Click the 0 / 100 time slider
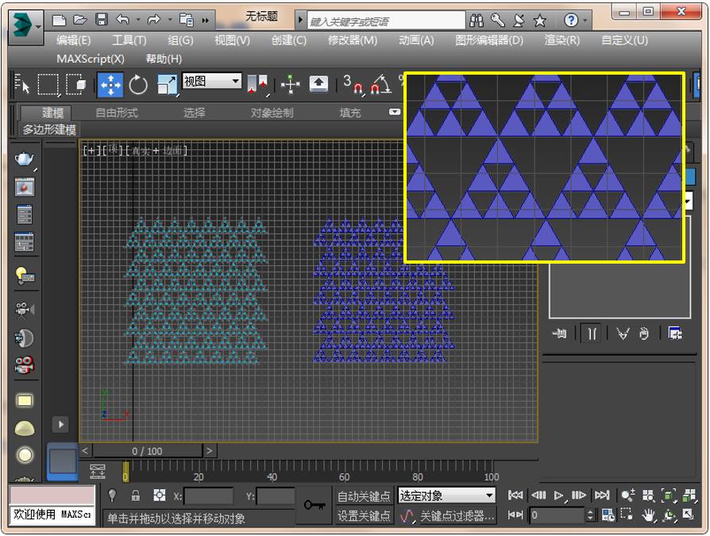This screenshot has height=536, width=710. [x=147, y=451]
